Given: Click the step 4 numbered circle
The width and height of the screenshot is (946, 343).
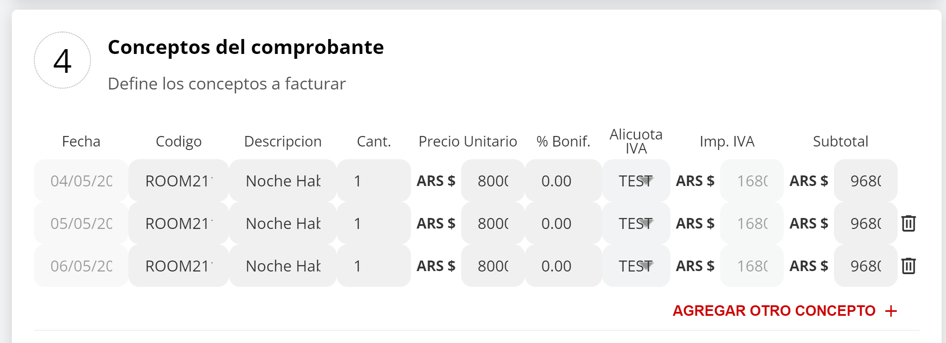Looking at the screenshot, I should [63, 61].
